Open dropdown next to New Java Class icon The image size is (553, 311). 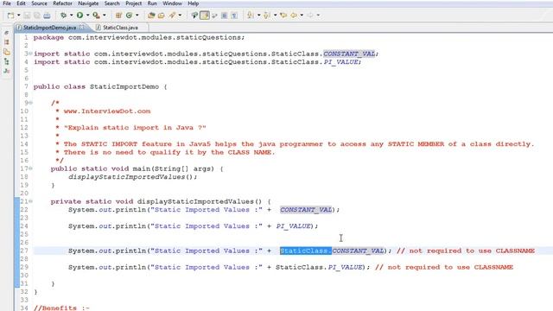(x=137, y=16)
